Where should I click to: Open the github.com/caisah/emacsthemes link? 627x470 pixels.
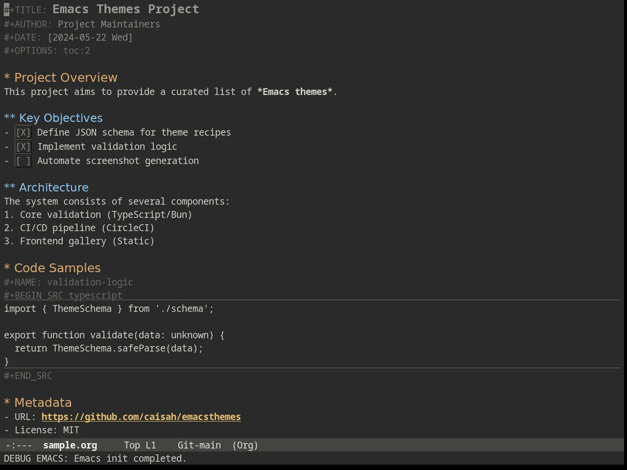(141, 417)
